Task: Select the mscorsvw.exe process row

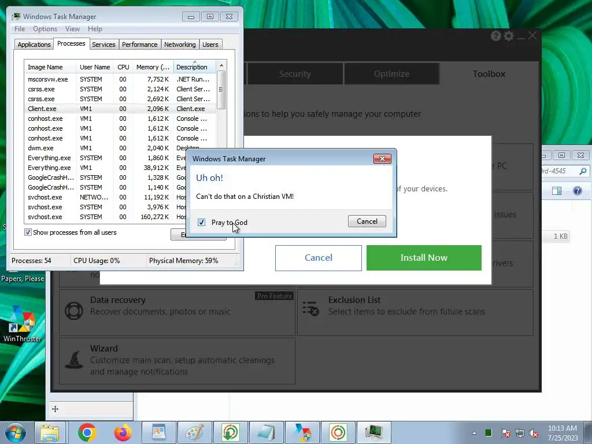Action: coord(120,79)
